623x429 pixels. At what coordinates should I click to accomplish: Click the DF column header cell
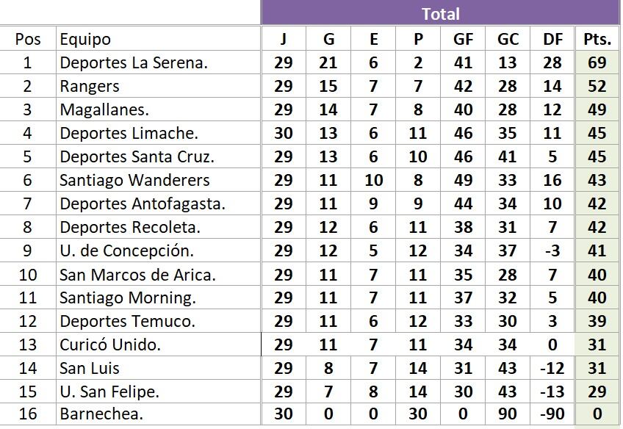coord(552,39)
